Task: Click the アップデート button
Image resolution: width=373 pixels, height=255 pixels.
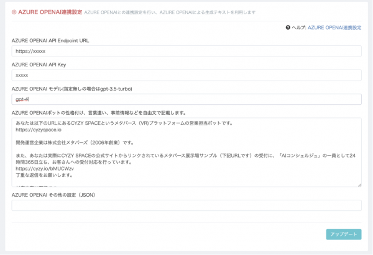Action: click(x=344, y=235)
